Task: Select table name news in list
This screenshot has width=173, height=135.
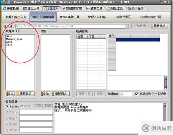Action: [9, 42]
